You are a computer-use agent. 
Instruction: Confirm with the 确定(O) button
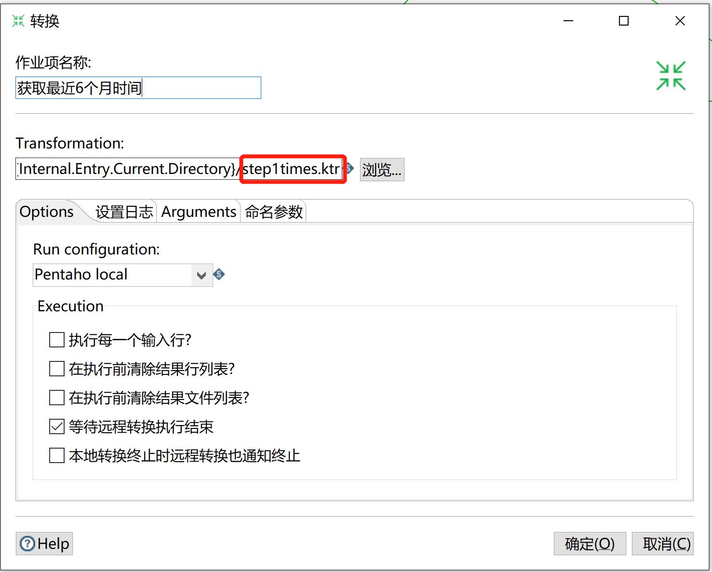tap(590, 544)
